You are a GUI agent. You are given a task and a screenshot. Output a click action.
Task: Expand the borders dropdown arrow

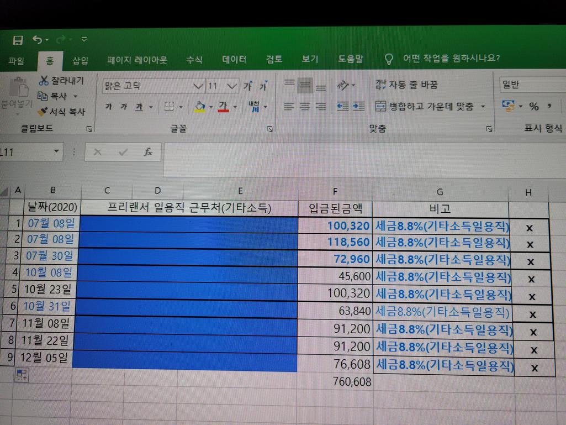181,107
